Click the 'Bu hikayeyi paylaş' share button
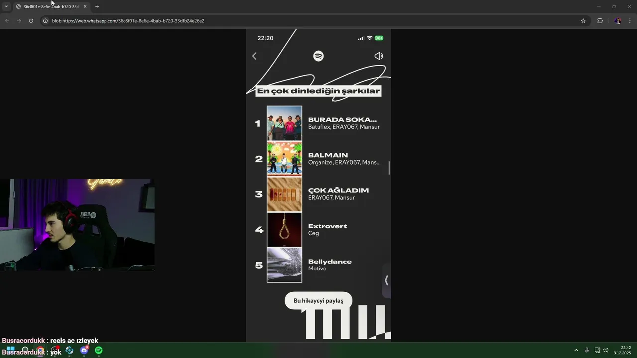Screen dimensions: 637x358 pyautogui.click(x=318, y=301)
